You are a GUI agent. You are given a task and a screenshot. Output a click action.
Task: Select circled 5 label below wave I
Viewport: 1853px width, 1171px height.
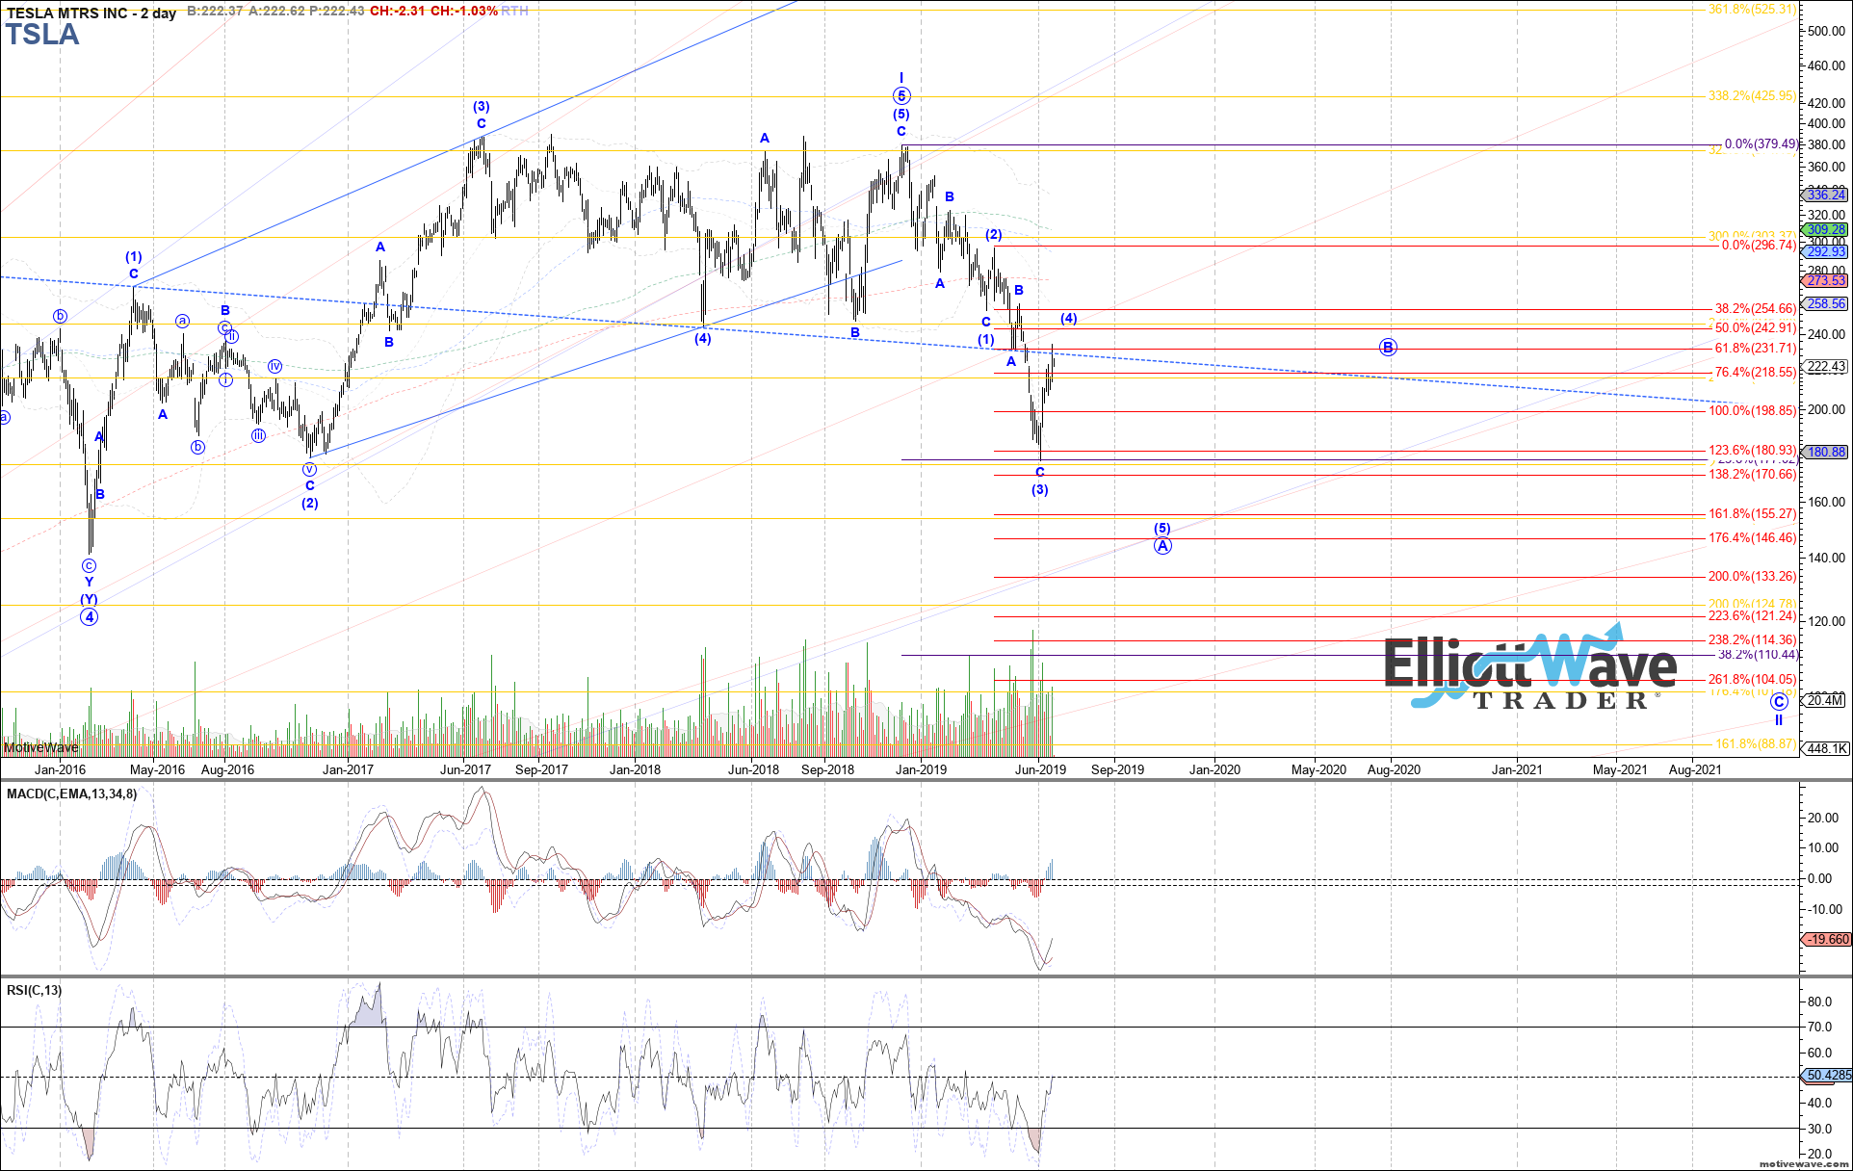point(901,95)
